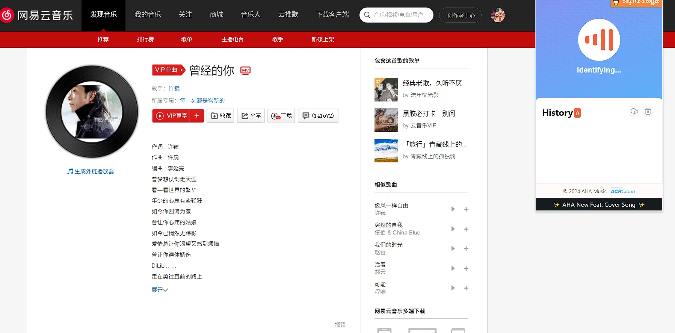Expand full lyrics with 展开
The width and height of the screenshot is (675, 333).
coord(159,290)
